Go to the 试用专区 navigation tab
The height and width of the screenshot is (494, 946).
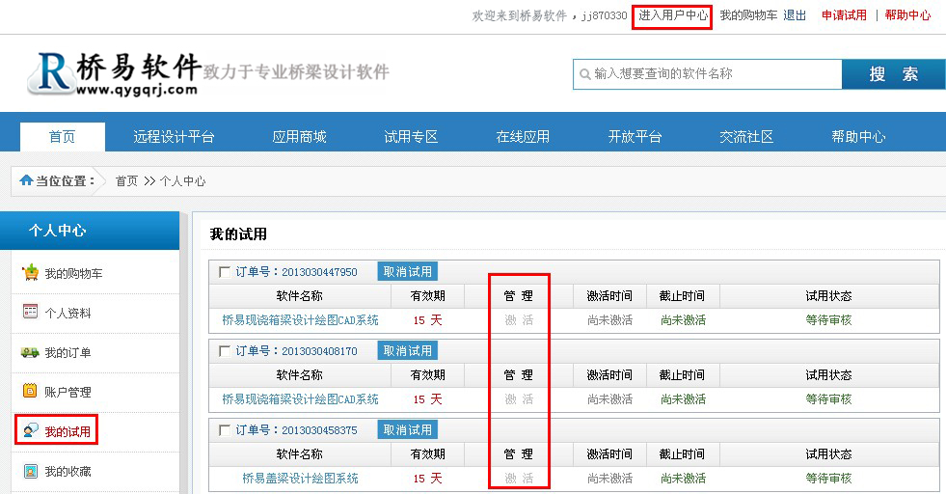tap(411, 137)
